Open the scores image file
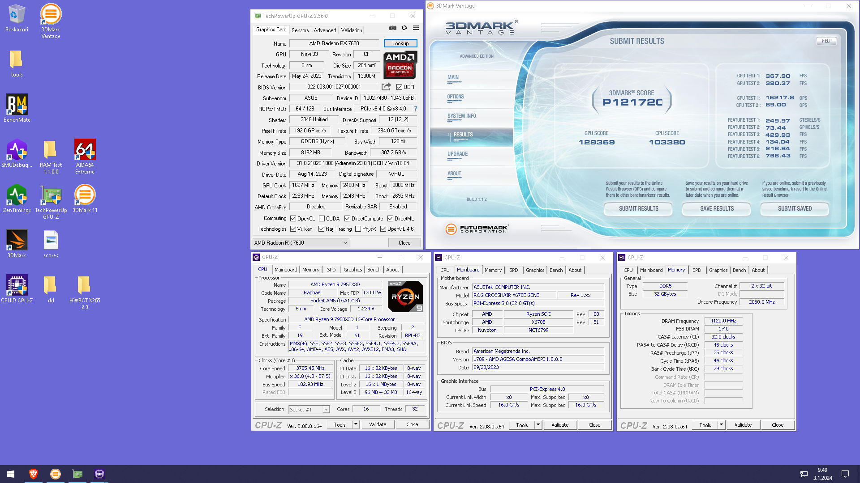The width and height of the screenshot is (860, 483). [51, 244]
